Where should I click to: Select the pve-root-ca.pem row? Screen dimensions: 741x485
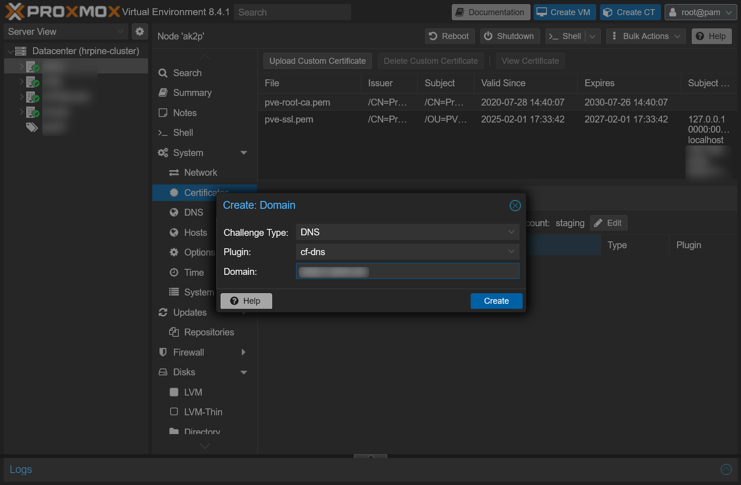click(497, 102)
